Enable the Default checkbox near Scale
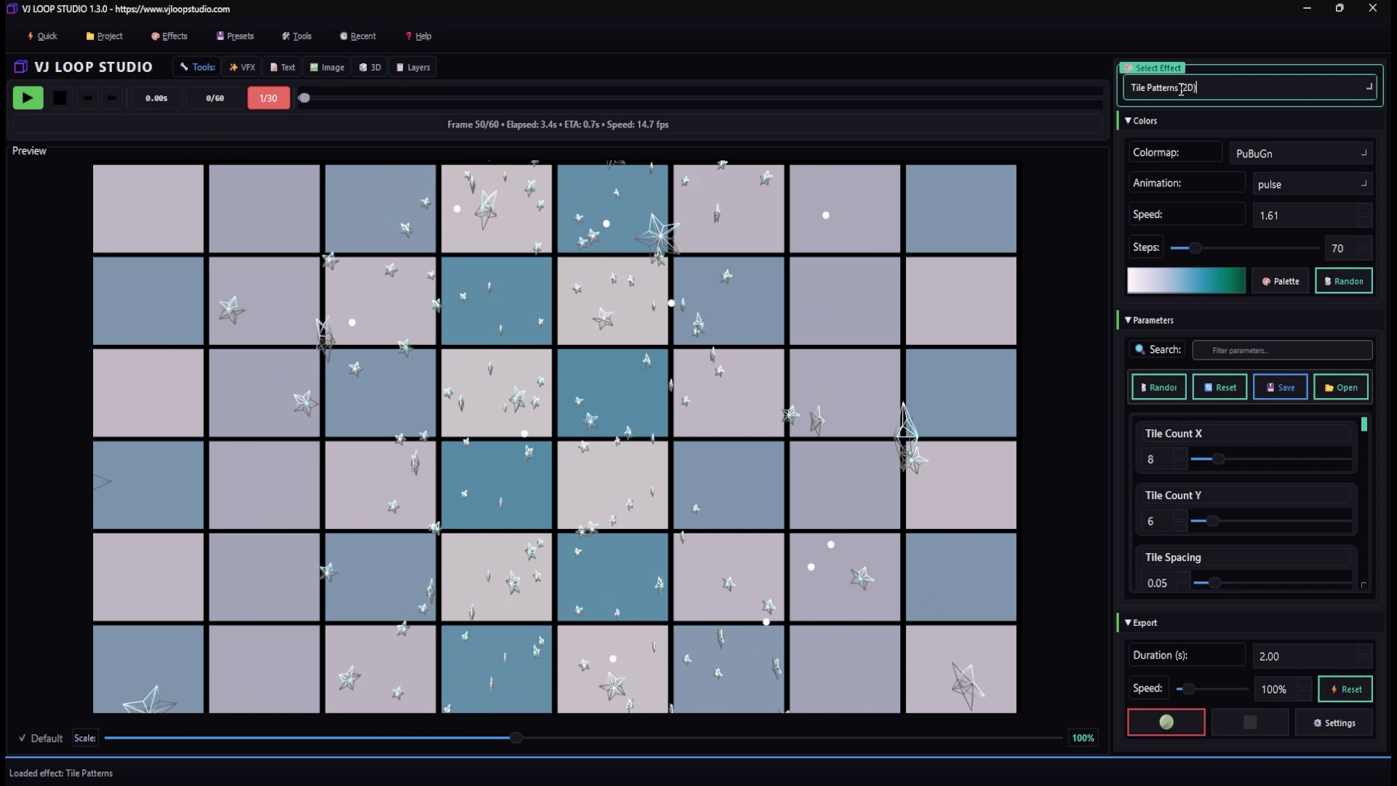The image size is (1397, 786). [23, 738]
